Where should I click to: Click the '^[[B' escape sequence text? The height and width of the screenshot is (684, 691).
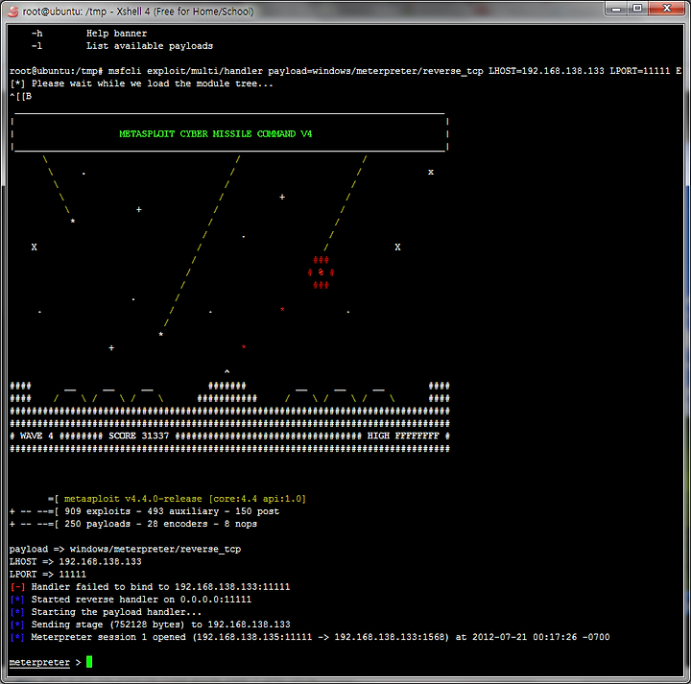click(x=21, y=96)
